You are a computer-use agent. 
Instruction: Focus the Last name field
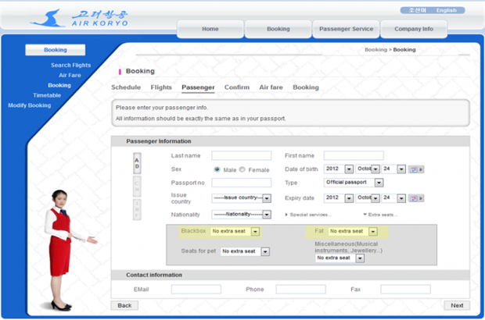(242, 155)
